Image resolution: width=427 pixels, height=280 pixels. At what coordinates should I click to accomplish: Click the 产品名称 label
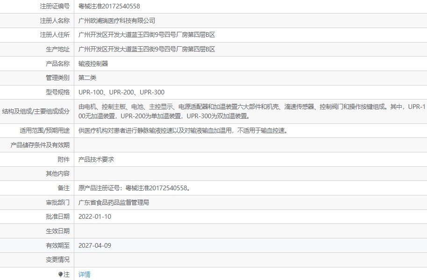tap(58, 64)
